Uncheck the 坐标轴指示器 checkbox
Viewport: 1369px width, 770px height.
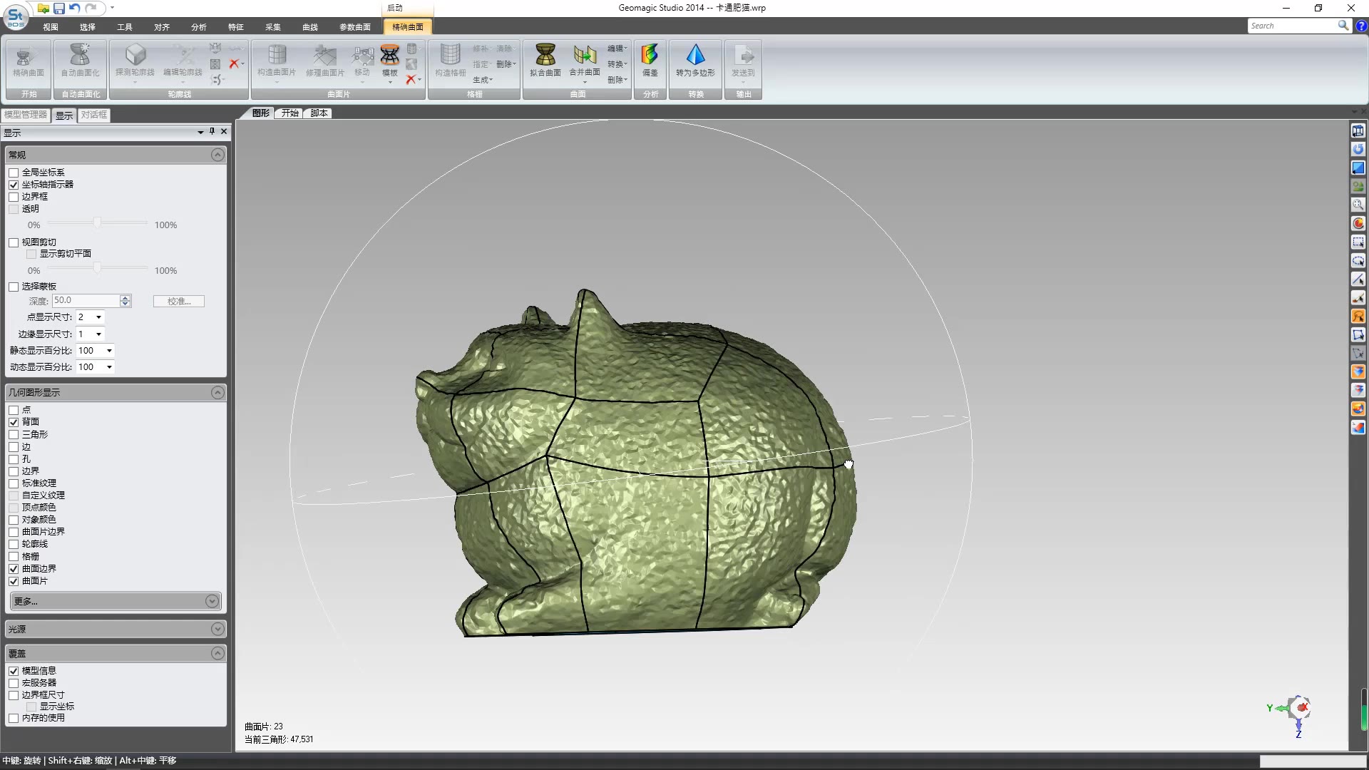(14, 185)
